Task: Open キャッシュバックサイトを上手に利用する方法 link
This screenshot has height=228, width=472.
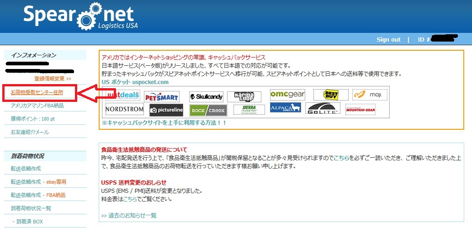Action: click(x=164, y=123)
